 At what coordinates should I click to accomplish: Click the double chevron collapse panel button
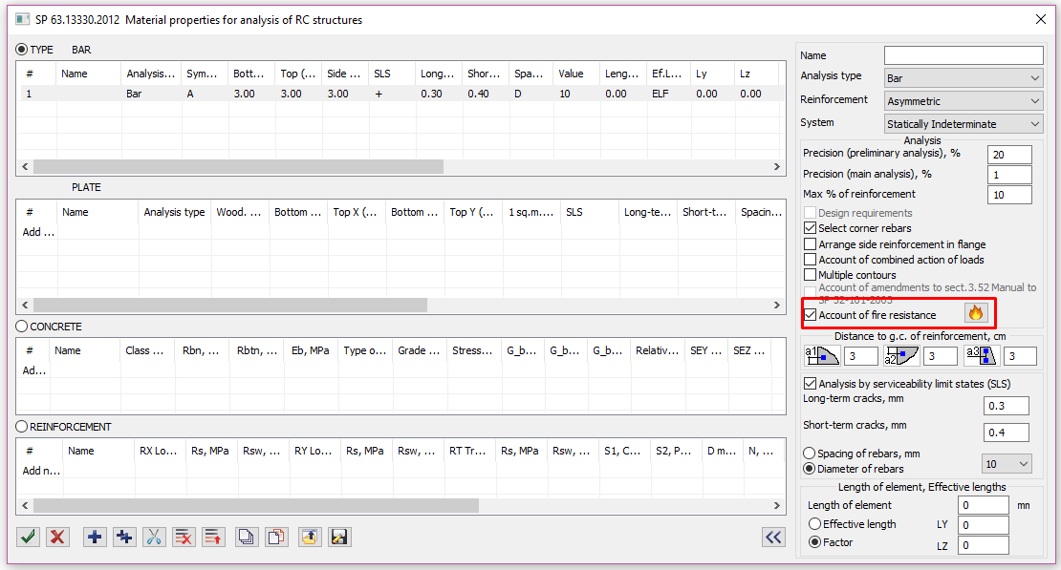pos(773,537)
